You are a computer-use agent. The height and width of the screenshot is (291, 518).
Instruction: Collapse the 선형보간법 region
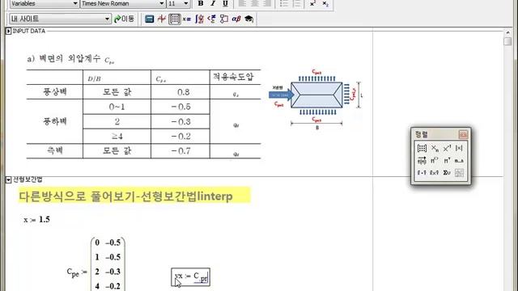pyautogui.click(x=8, y=179)
